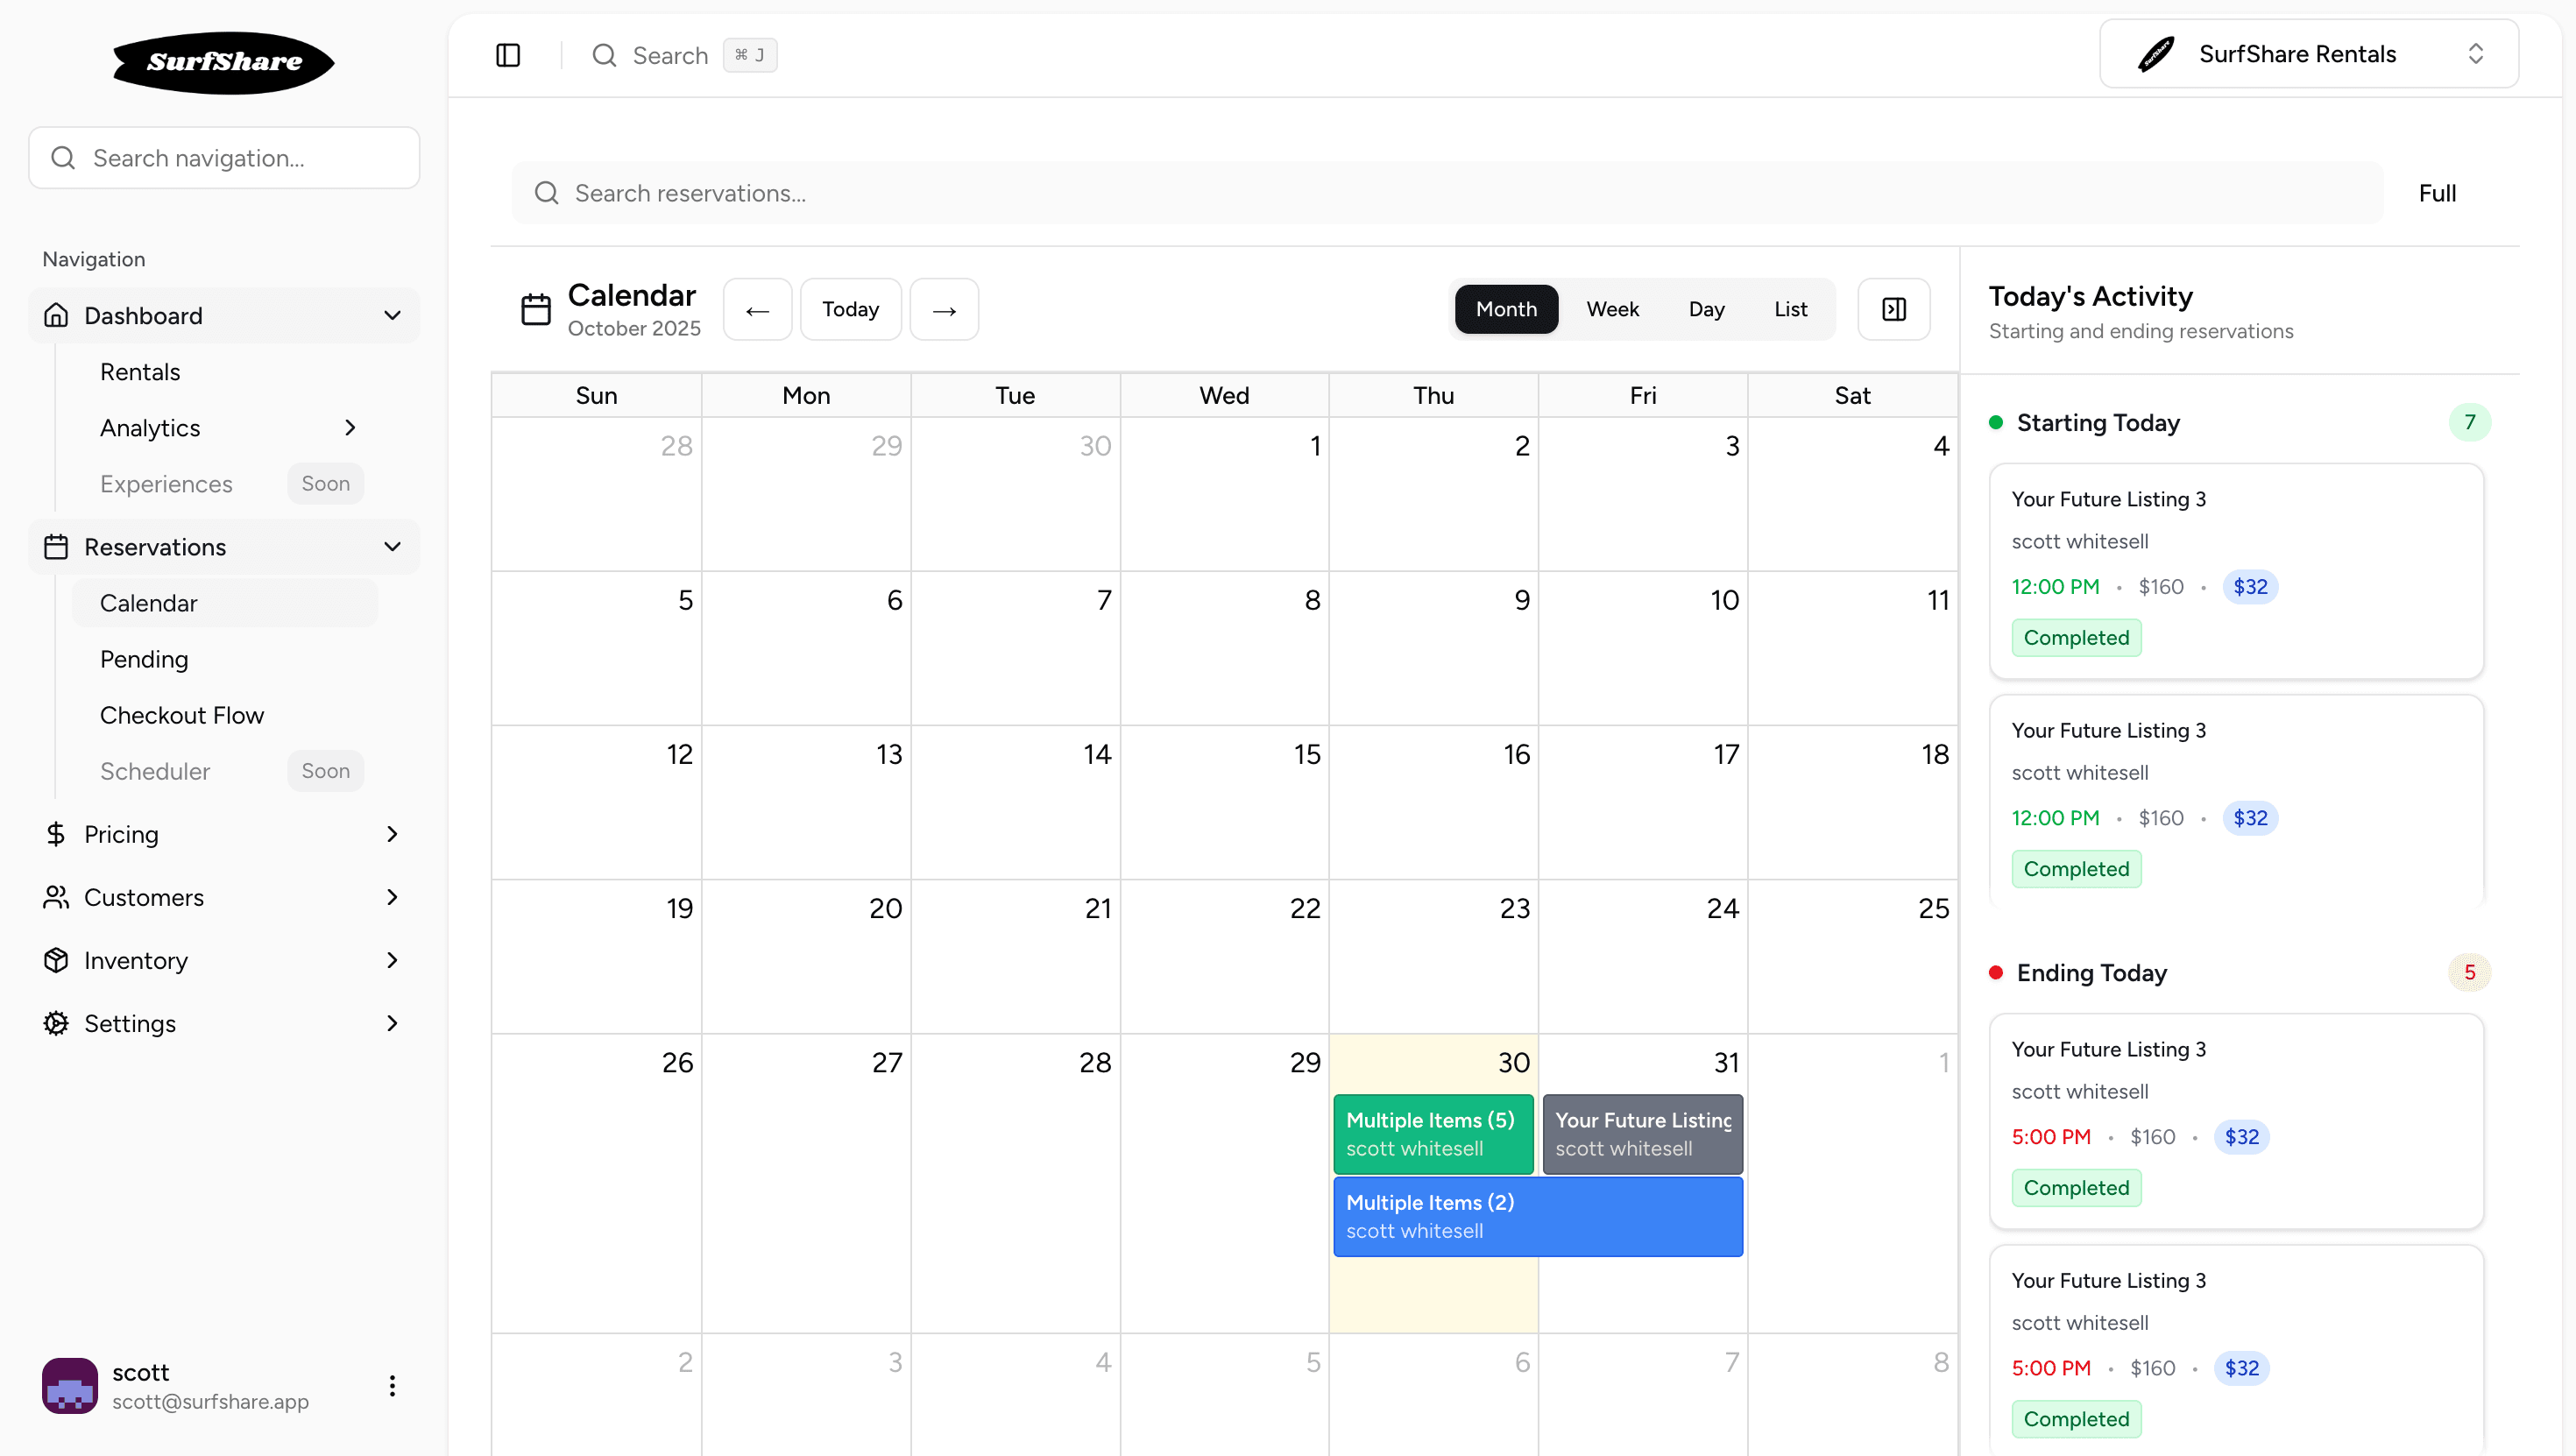Toggle the activity panel icon
The width and height of the screenshot is (2576, 1456).
1893,310
